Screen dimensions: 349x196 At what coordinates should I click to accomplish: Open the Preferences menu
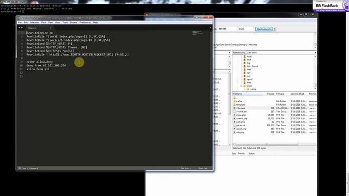click(x=85, y=22)
